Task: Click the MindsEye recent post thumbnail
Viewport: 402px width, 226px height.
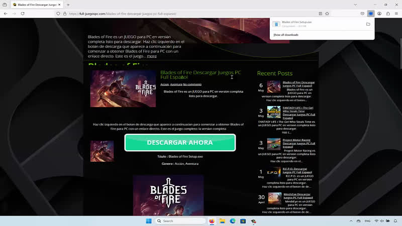Action: coord(274,198)
